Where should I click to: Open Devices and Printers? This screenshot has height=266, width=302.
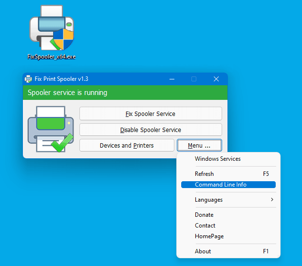pyautogui.click(x=127, y=145)
